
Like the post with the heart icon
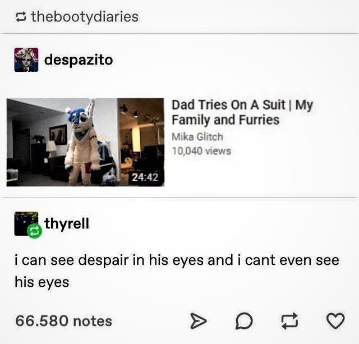click(x=335, y=321)
